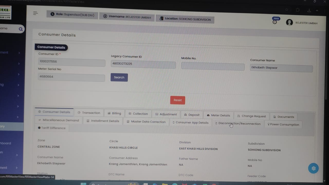Image resolution: width=329 pixels, height=185 pixels.
Task: Open the browser extensions icon
Action: pyautogui.click(x=298, y=10)
